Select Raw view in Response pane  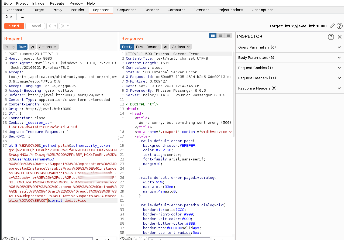(139, 47)
